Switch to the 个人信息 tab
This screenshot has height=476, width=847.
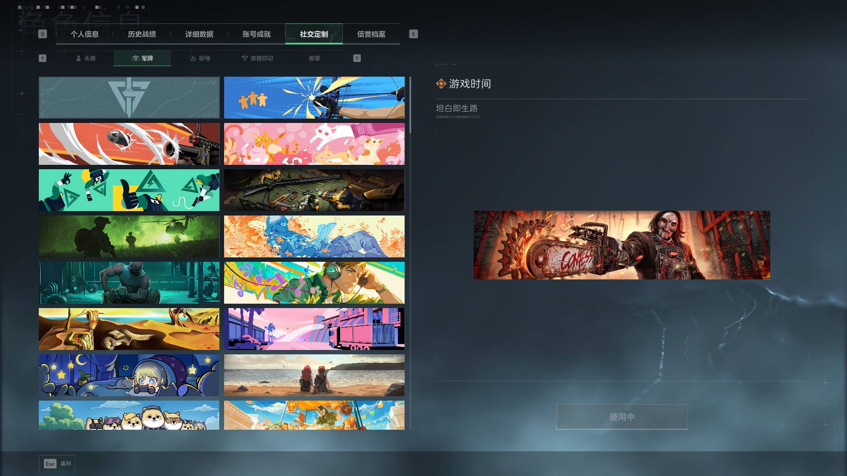[x=85, y=34]
